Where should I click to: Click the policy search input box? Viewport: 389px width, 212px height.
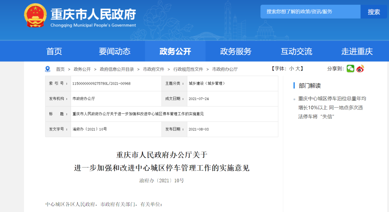(310, 12)
